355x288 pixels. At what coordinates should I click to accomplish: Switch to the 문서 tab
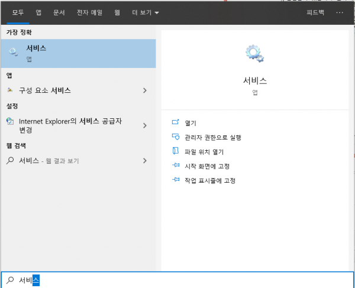click(x=59, y=12)
